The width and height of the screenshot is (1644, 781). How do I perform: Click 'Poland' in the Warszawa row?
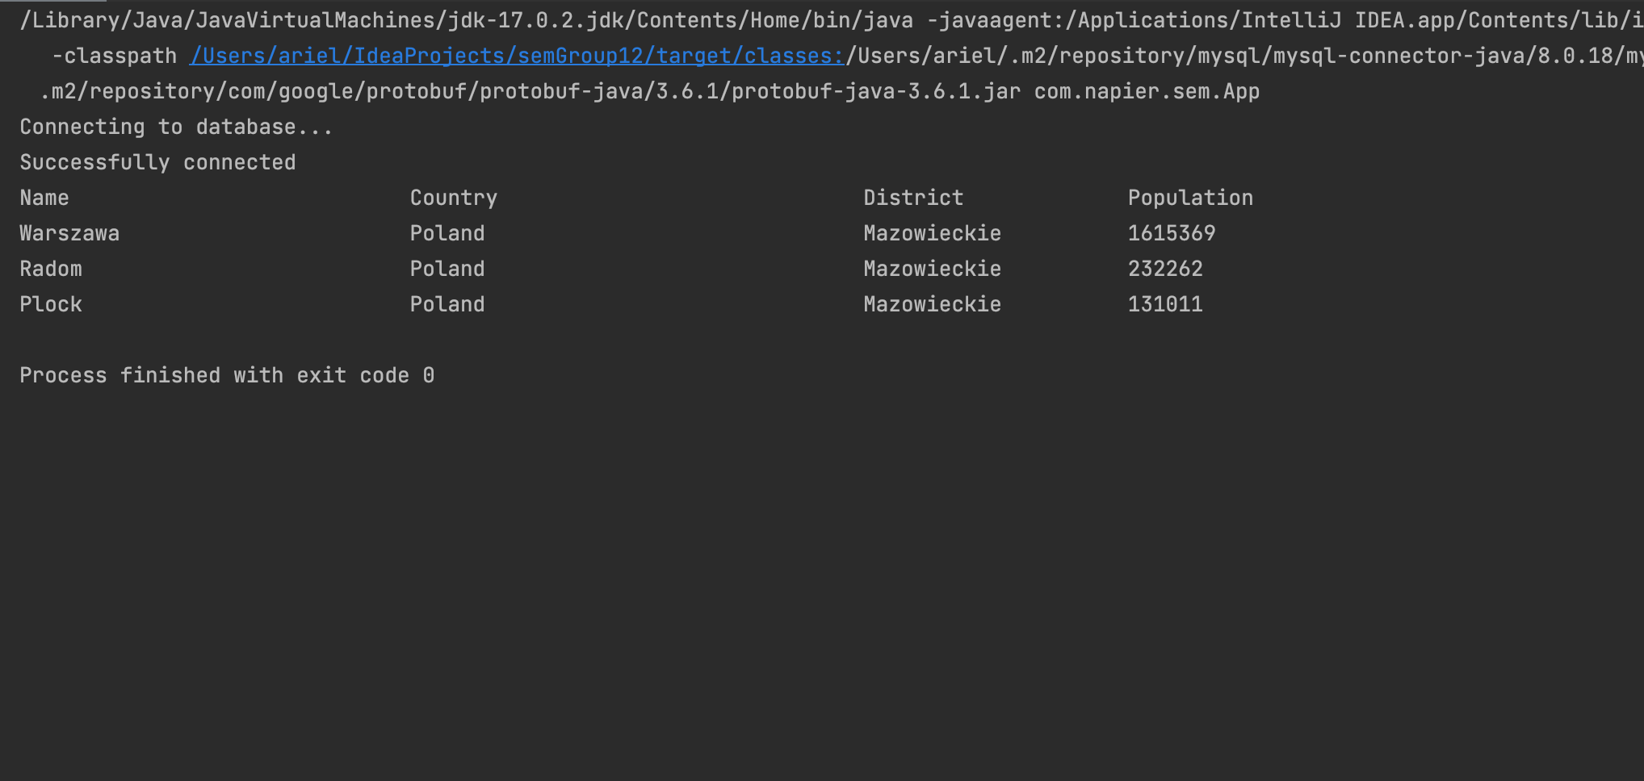pyautogui.click(x=447, y=233)
